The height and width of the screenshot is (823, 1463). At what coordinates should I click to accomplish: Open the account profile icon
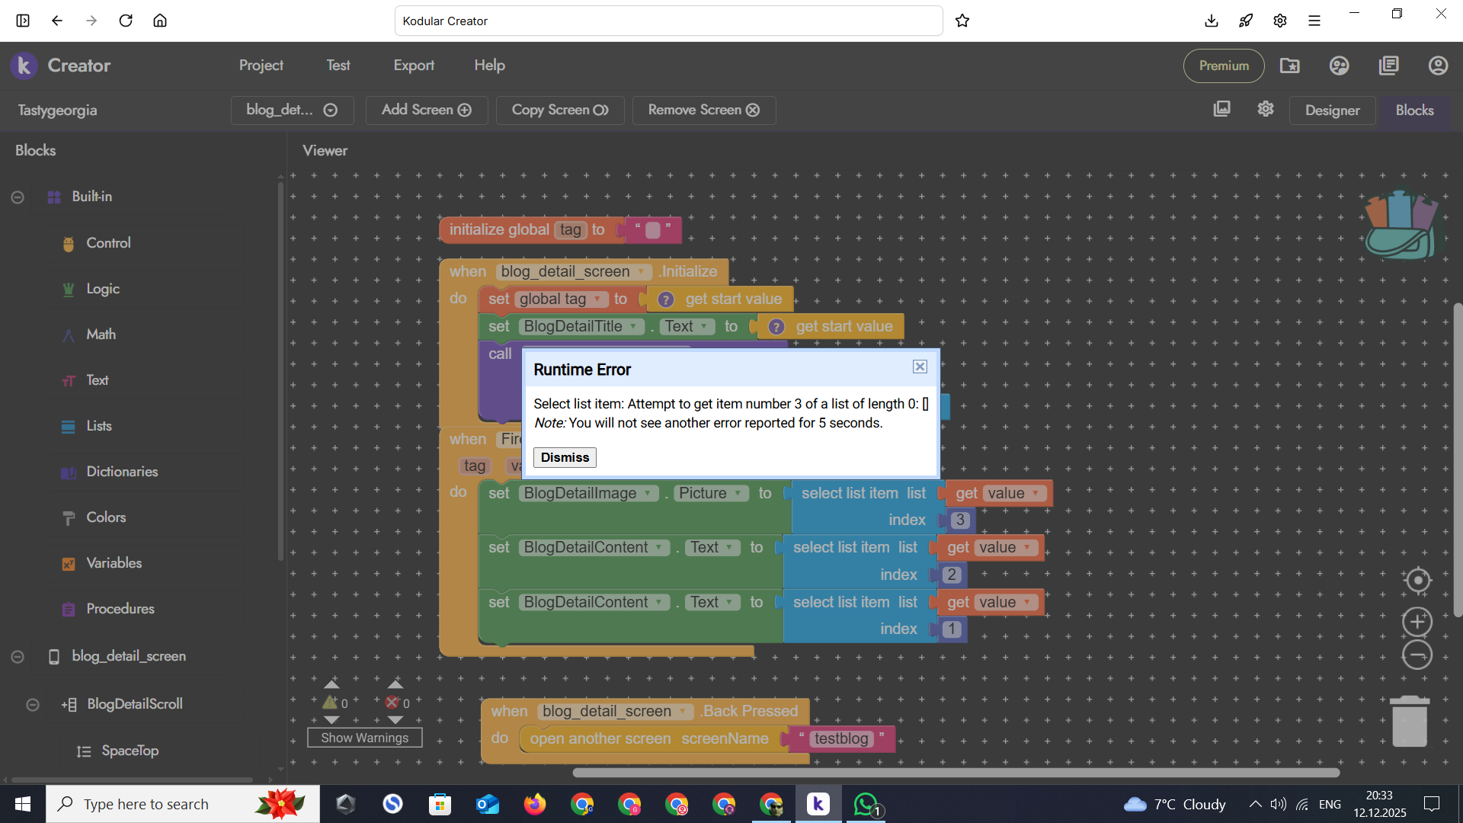click(x=1438, y=66)
